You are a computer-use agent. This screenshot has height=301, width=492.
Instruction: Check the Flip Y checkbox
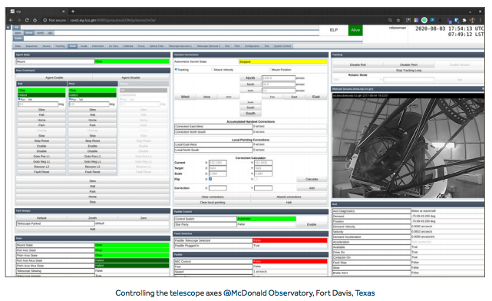(256, 179)
